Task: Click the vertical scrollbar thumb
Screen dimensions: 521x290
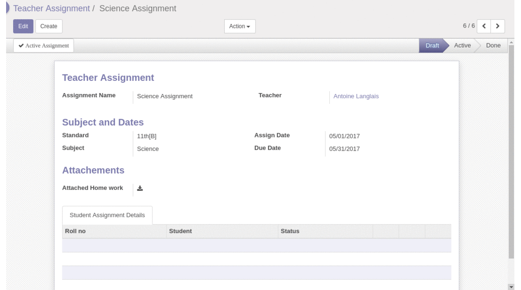Action: pyautogui.click(x=511, y=152)
